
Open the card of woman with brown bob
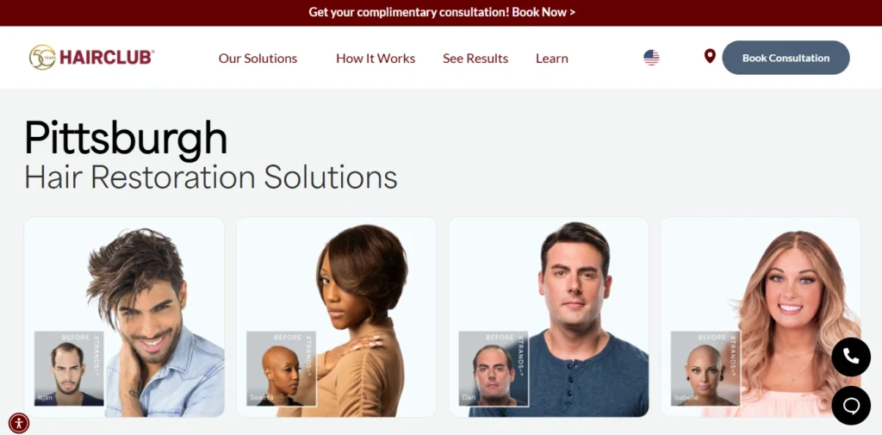coord(337,317)
